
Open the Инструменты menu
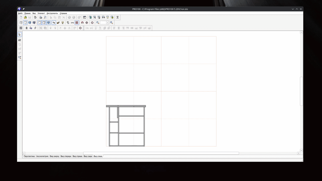point(52,13)
